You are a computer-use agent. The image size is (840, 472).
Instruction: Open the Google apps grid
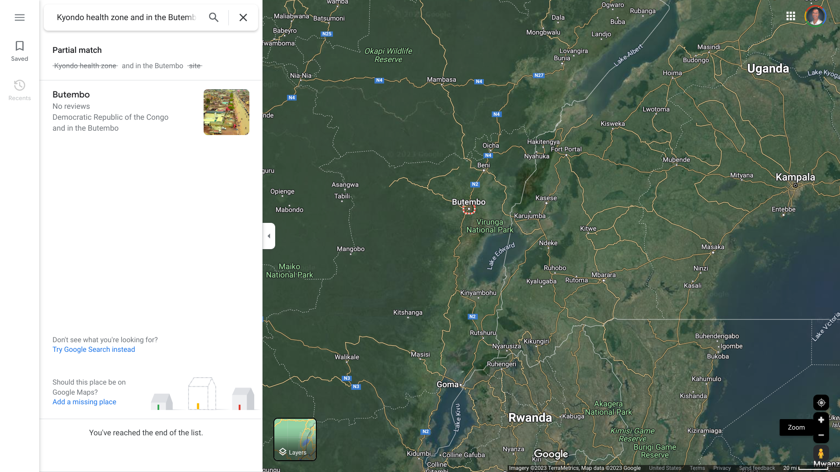(791, 16)
